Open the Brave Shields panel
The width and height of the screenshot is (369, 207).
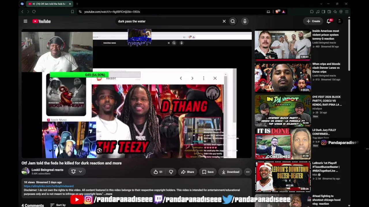point(277,12)
